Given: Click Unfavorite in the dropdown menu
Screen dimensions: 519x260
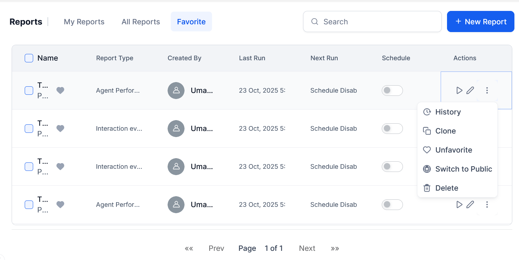Looking at the screenshot, I should pos(453,150).
